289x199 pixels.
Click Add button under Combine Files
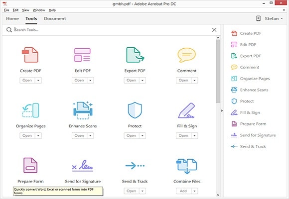[x=183, y=191]
